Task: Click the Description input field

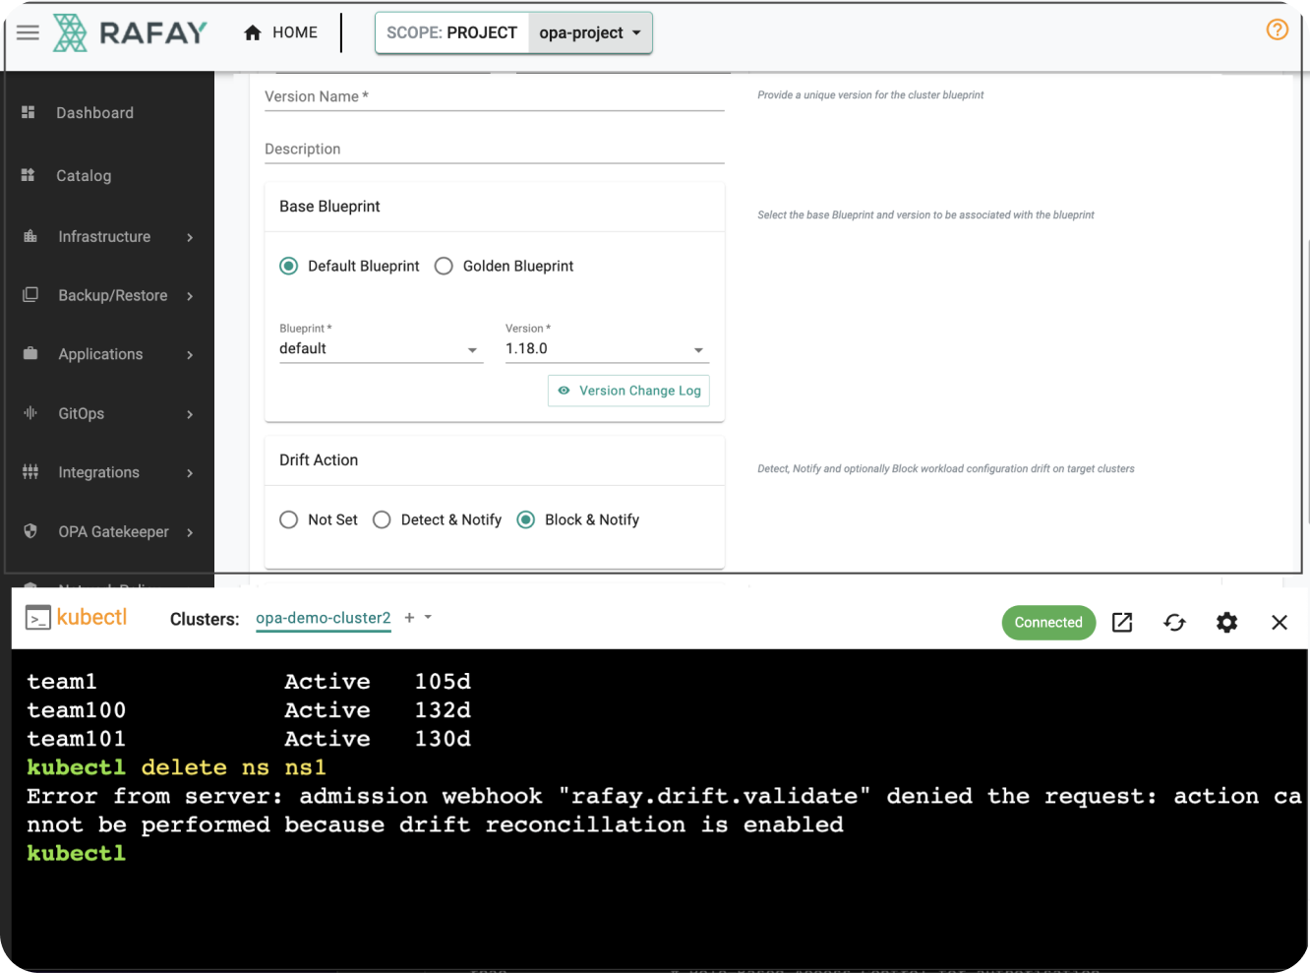Action: 492,149
